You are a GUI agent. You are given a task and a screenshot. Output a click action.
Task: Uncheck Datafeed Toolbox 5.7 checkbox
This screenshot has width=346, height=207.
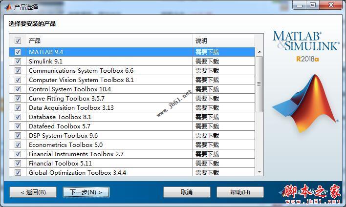[x=18, y=126]
